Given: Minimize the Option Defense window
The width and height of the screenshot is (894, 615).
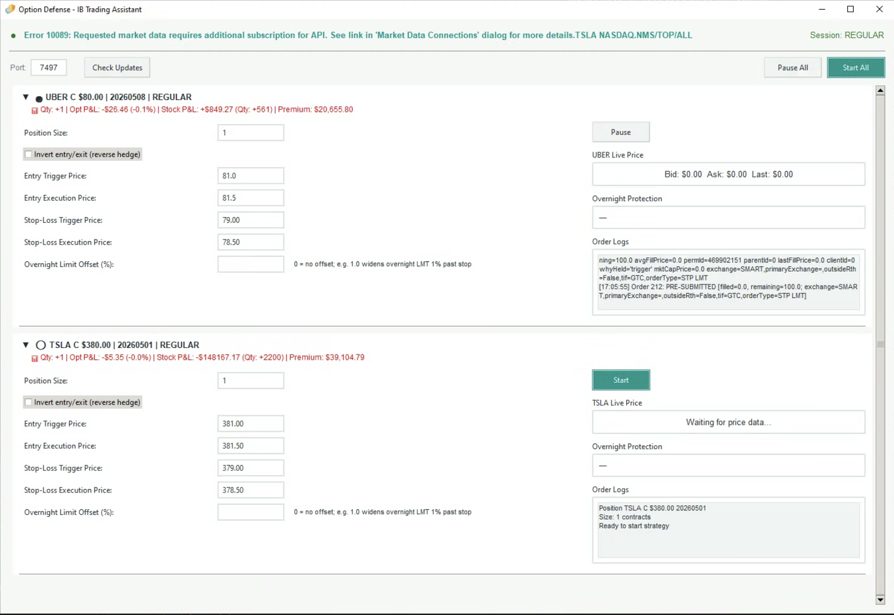Looking at the screenshot, I should [822, 9].
